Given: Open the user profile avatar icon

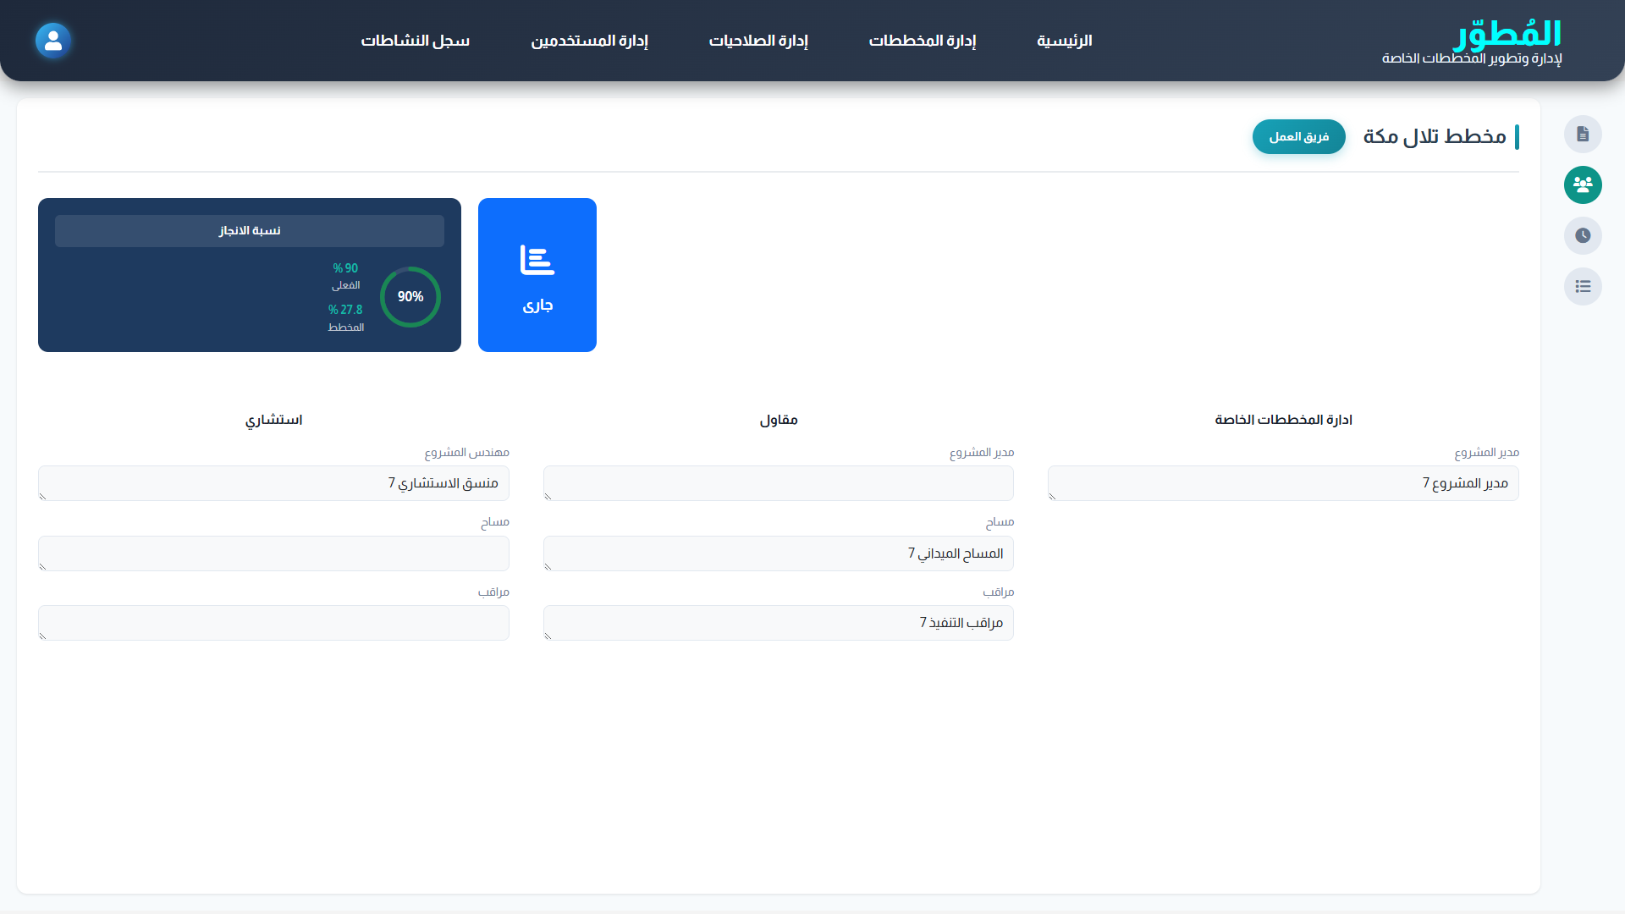Looking at the screenshot, I should pyautogui.click(x=53, y=41).
